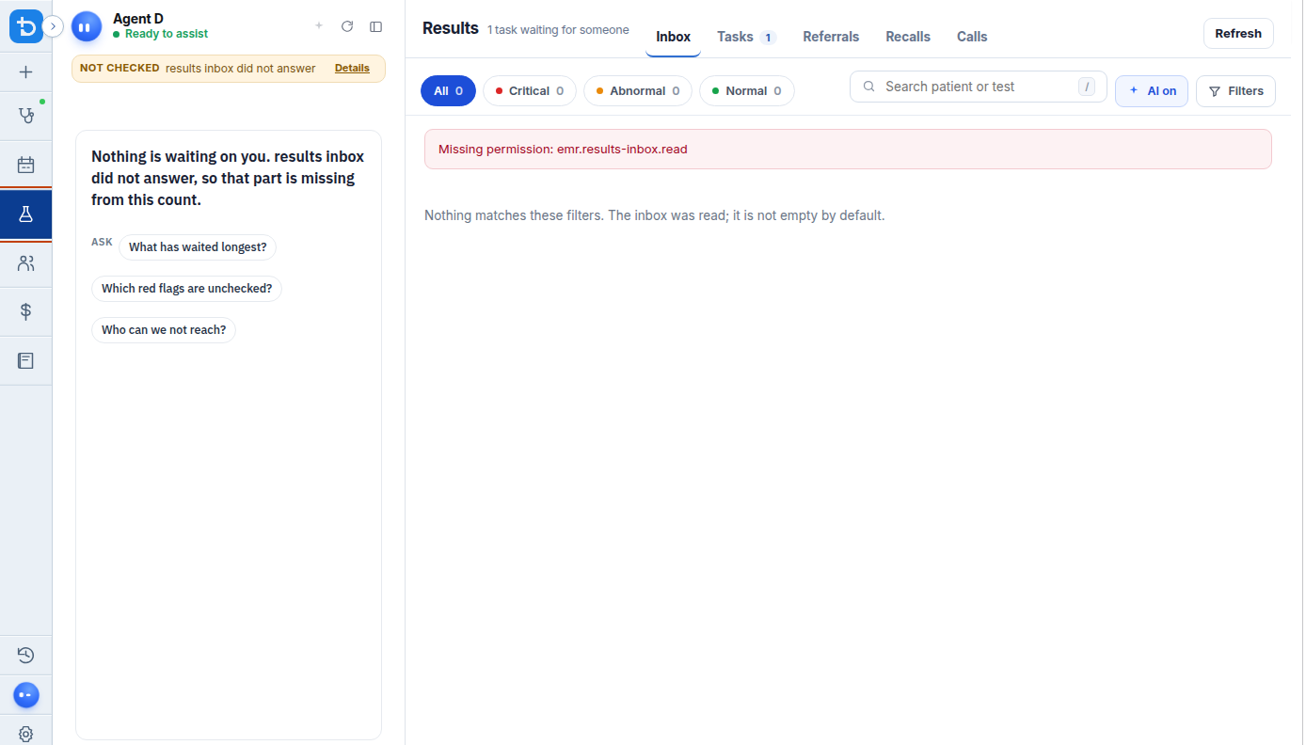The height and width of the screenshot is (745, 1306).
Task: Toggle the agent panel layout icon
Action: tap(376, 26)
